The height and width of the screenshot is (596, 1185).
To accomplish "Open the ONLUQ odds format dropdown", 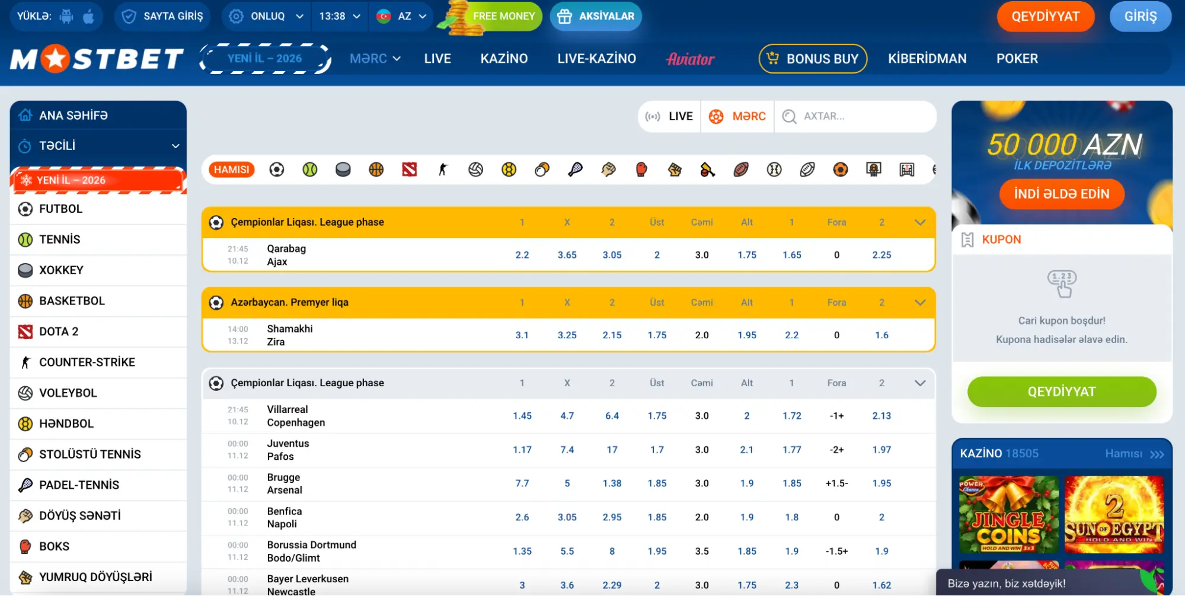I will (x=266, y=16).
